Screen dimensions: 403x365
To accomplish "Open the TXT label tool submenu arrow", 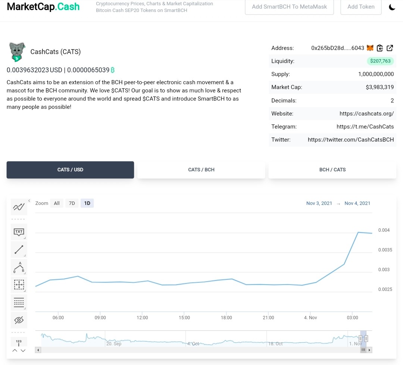I will [x=25, y=238].
